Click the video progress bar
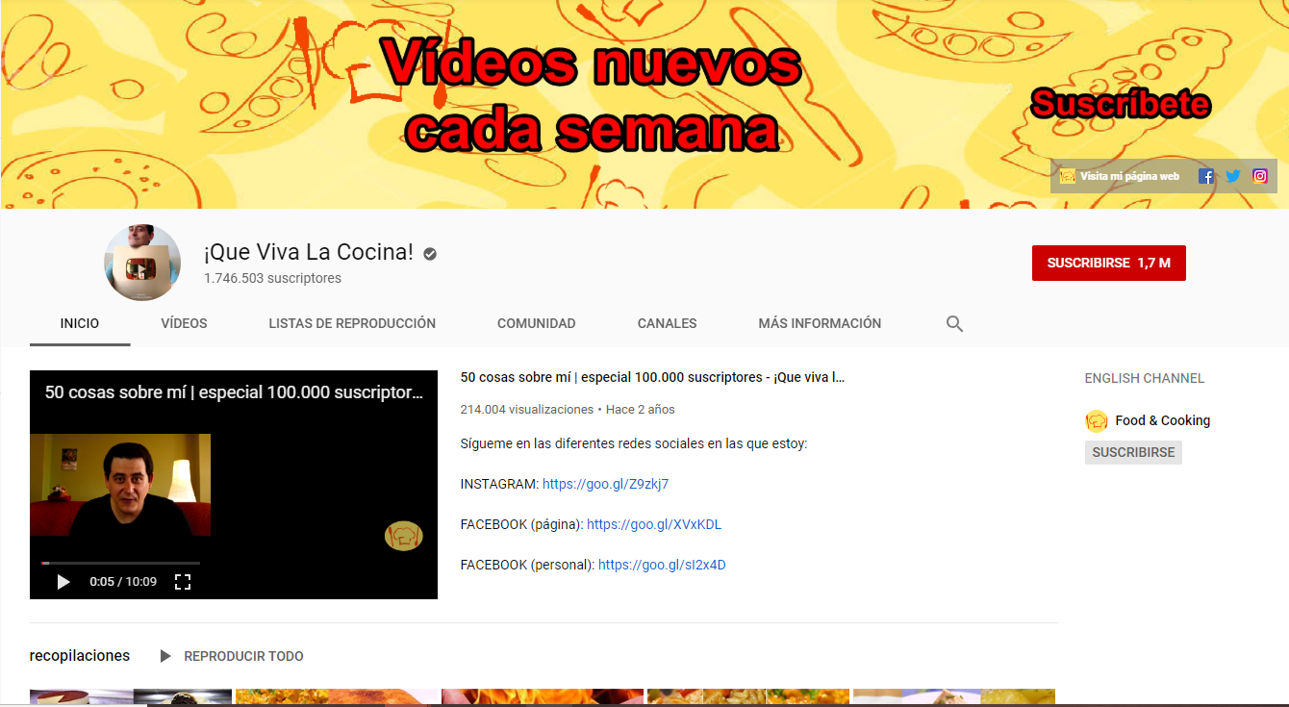 tap(120, 563)
